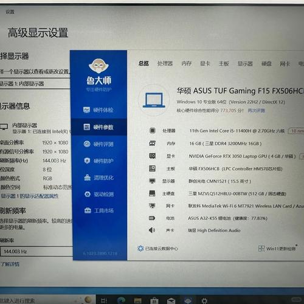Open Microsoft Store from the taskbar
The width and height of the screenshot is (304, 304).
154,300
